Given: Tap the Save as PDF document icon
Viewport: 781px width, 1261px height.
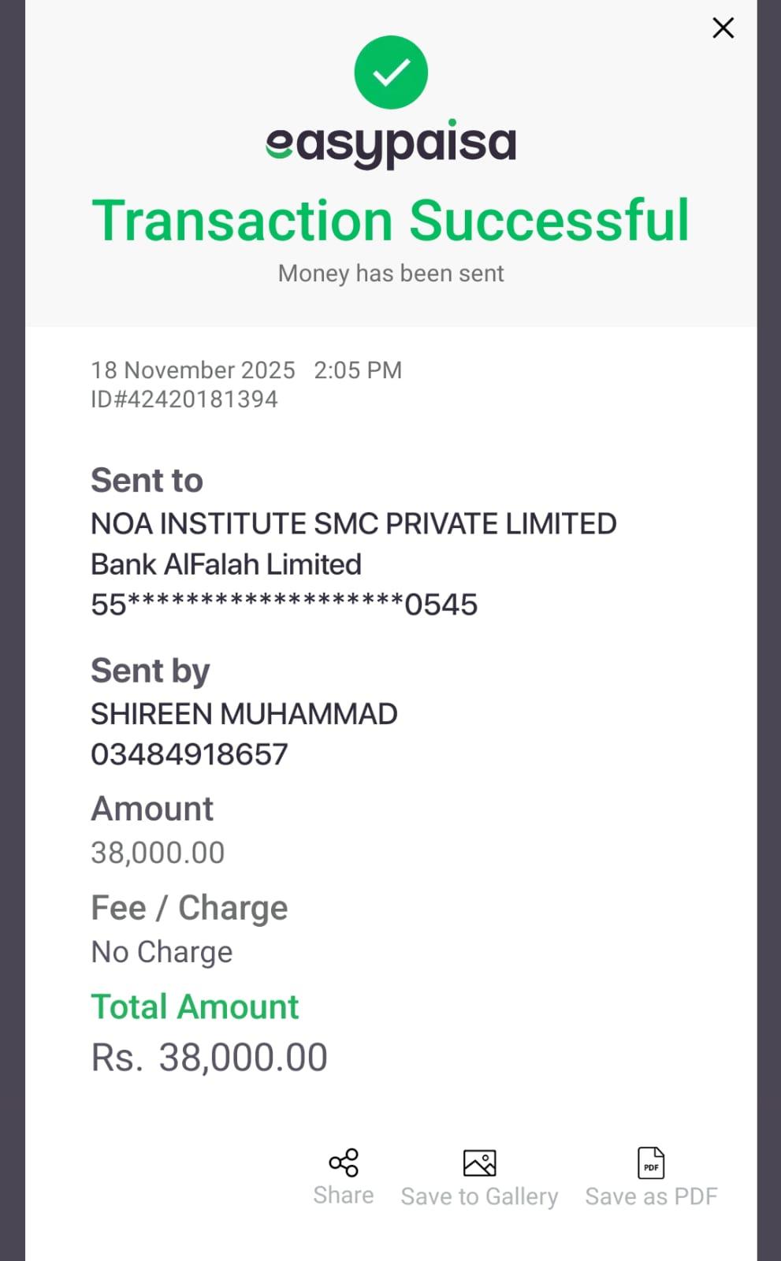Looking at the screenshot, I should (x=651, y=1162).
